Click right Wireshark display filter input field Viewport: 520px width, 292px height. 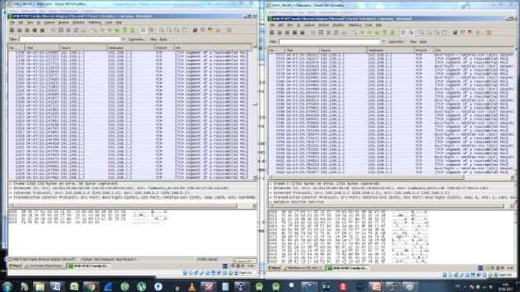pos(330,42)
